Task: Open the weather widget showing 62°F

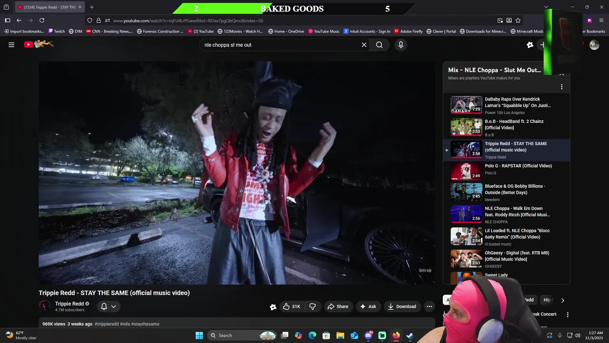Action: coord(20,335)
